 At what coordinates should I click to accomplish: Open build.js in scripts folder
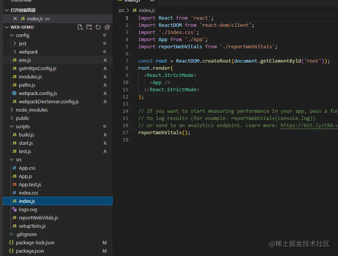(58, 135)
